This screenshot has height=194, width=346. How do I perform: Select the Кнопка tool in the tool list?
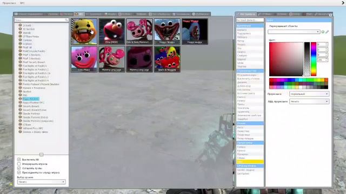click(x=250, y=97)
